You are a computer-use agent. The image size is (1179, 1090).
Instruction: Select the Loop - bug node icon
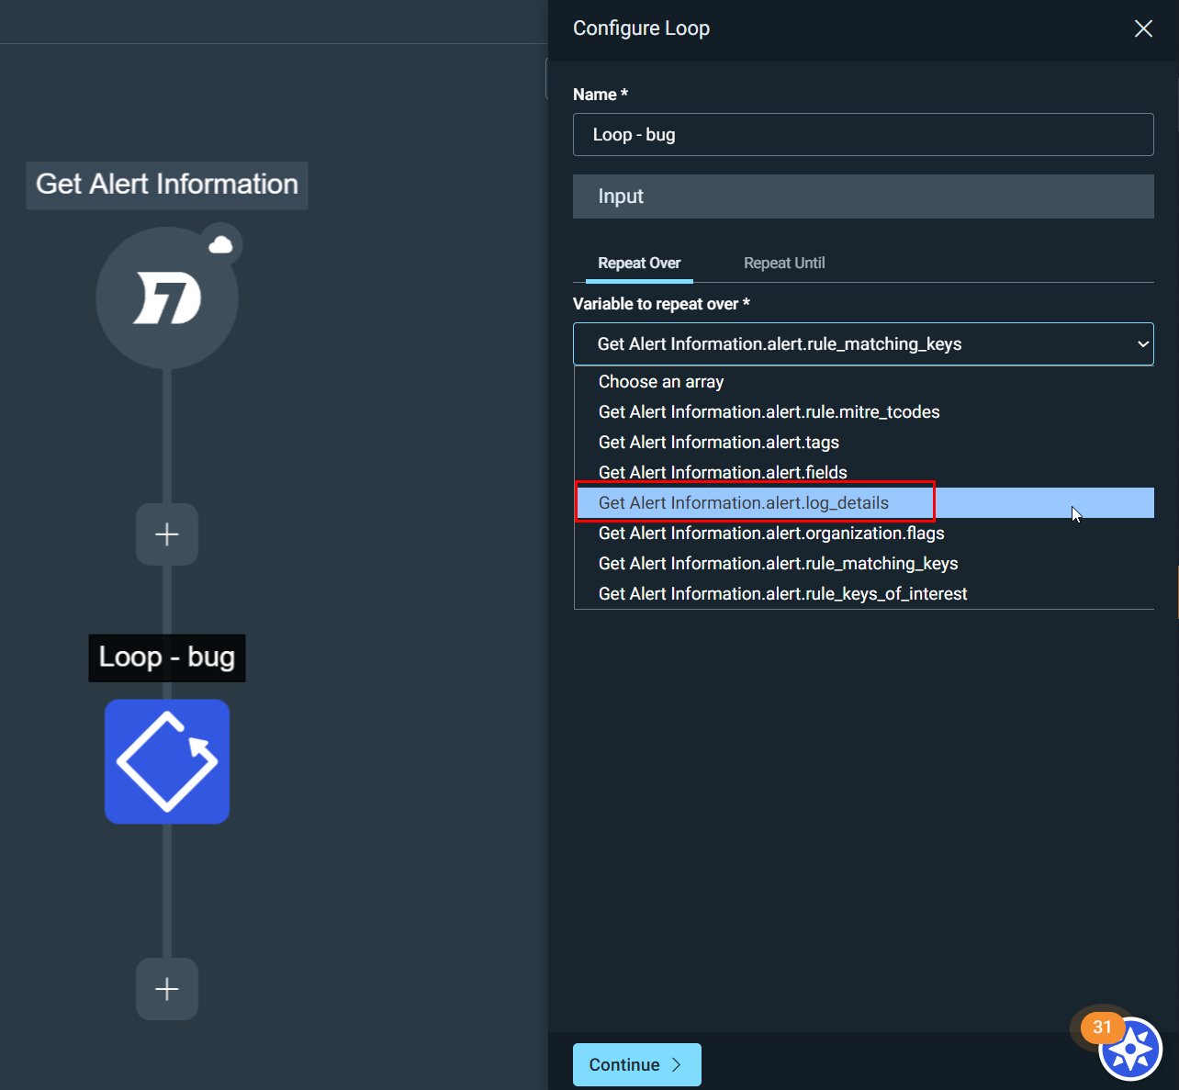pyautogui.click(x=166, y=761)
